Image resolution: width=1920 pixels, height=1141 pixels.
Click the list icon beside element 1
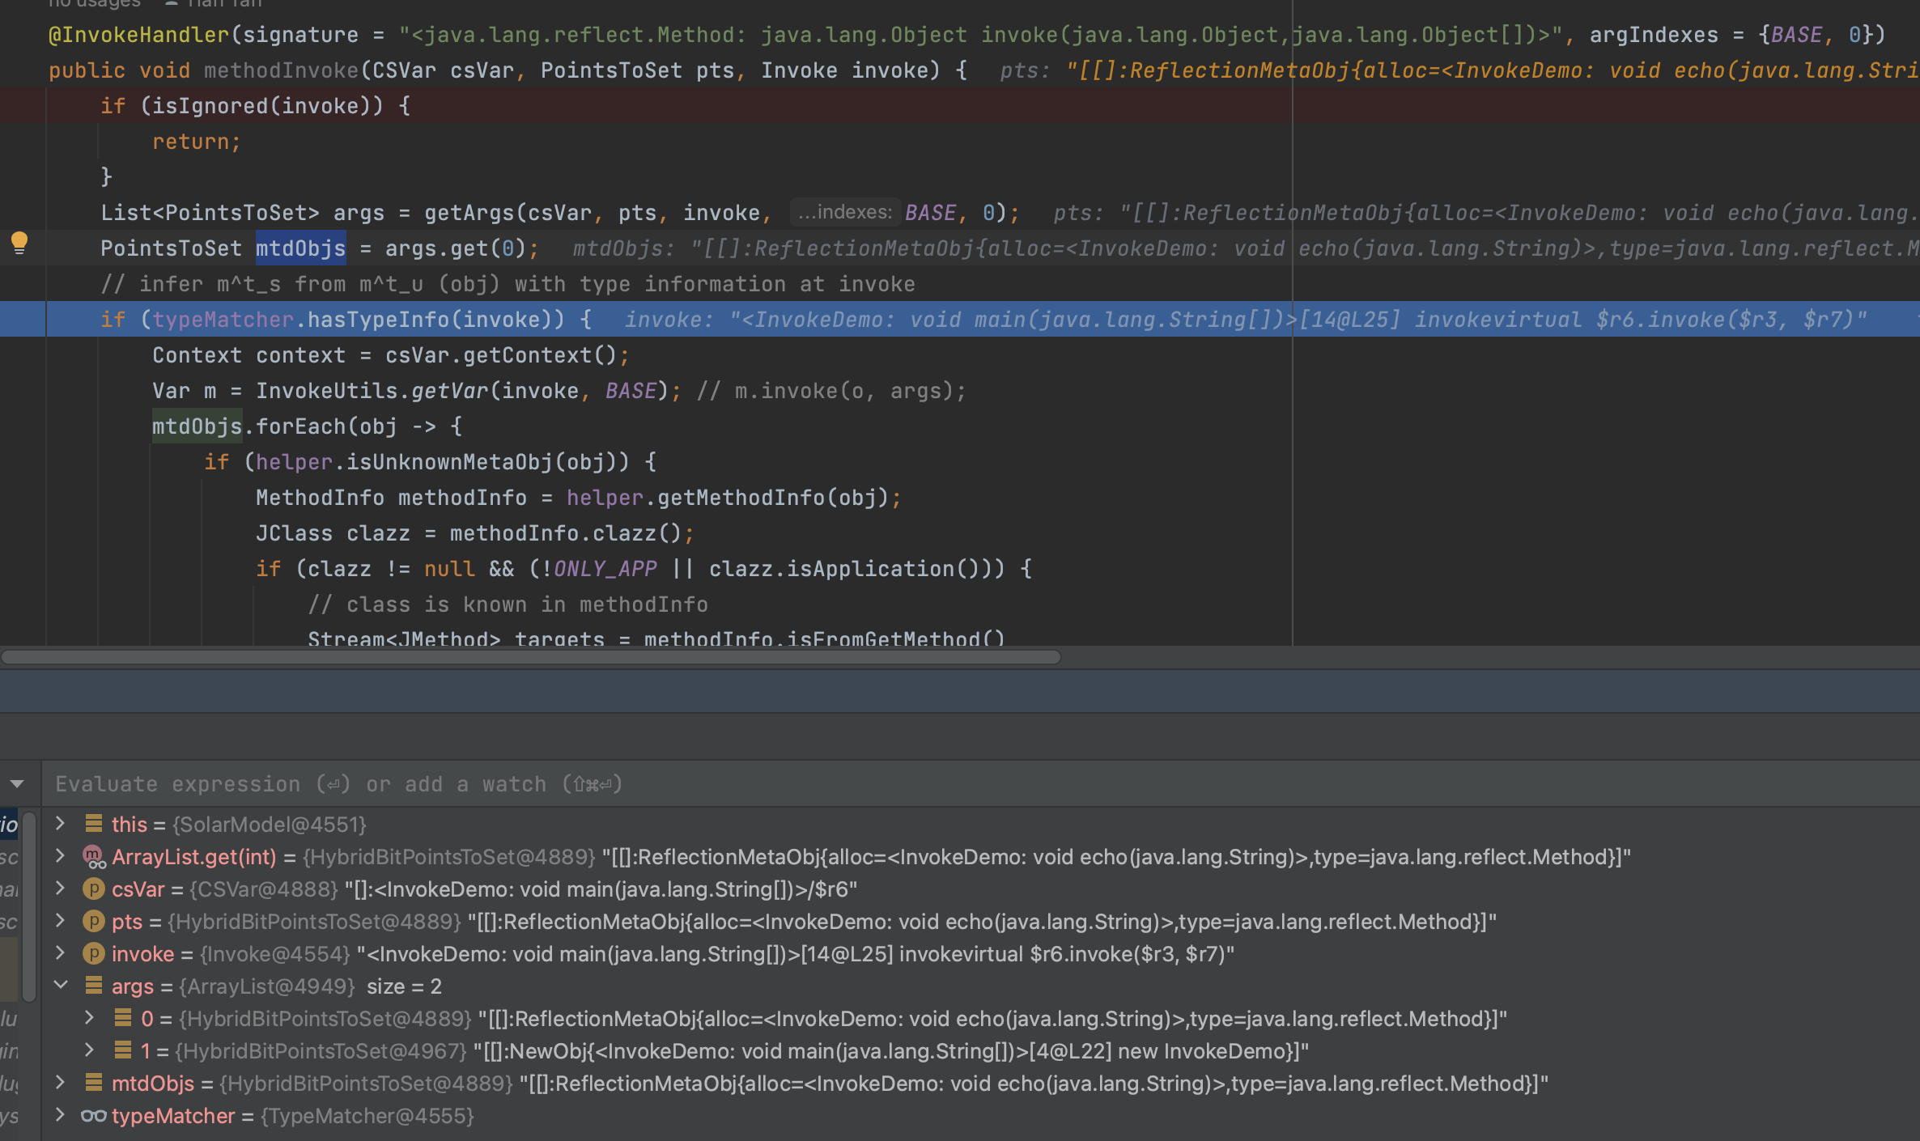123,1050
